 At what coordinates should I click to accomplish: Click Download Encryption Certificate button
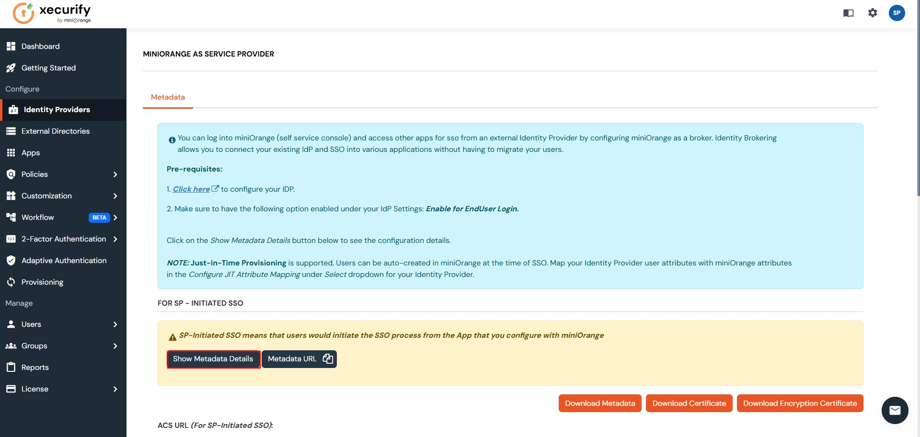[x=800, y=403]
